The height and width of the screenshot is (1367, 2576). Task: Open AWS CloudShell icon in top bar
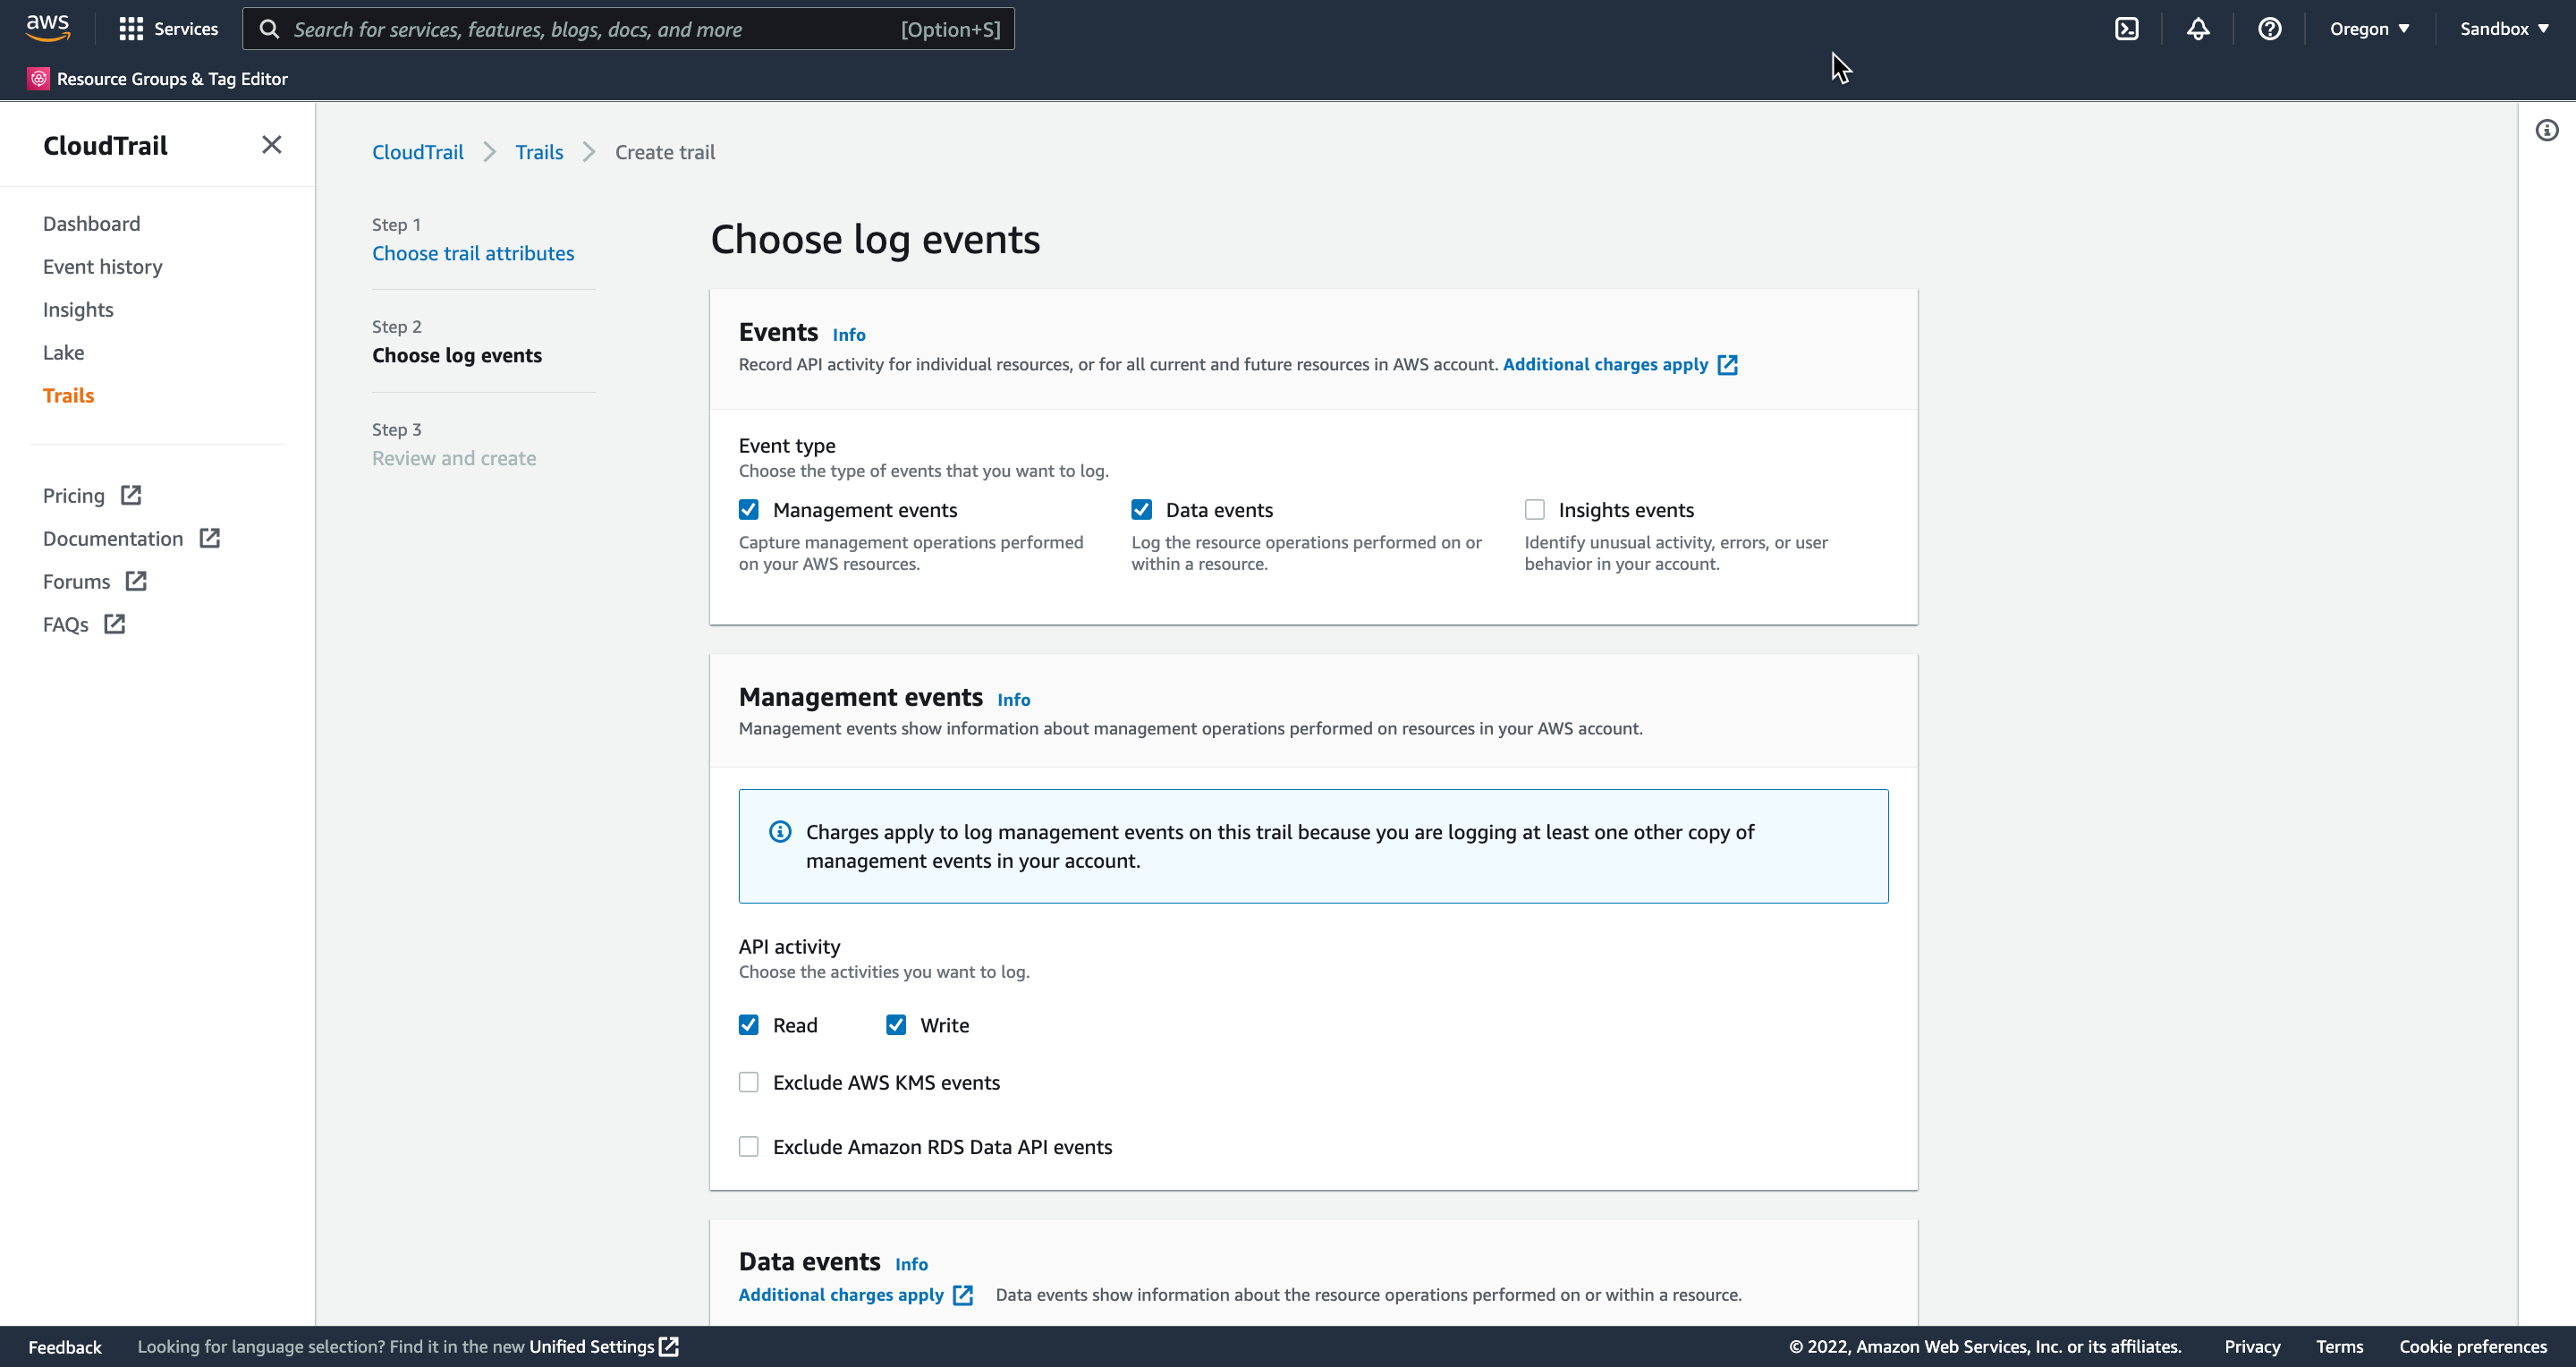pos(2126,29)
